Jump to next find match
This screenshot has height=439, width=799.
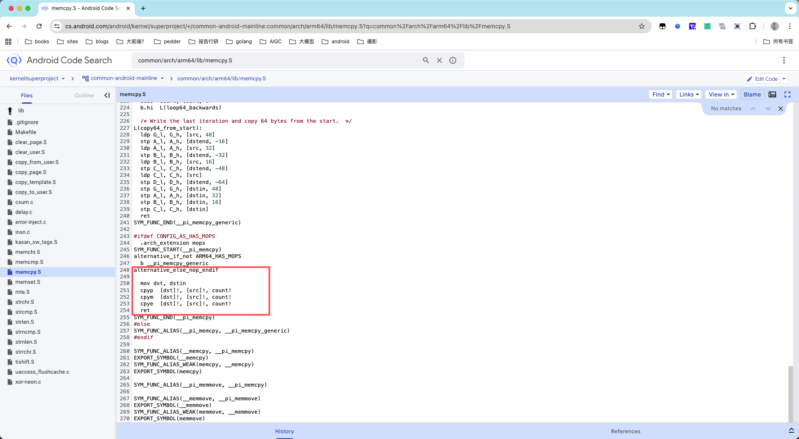(x=768, y=109)
